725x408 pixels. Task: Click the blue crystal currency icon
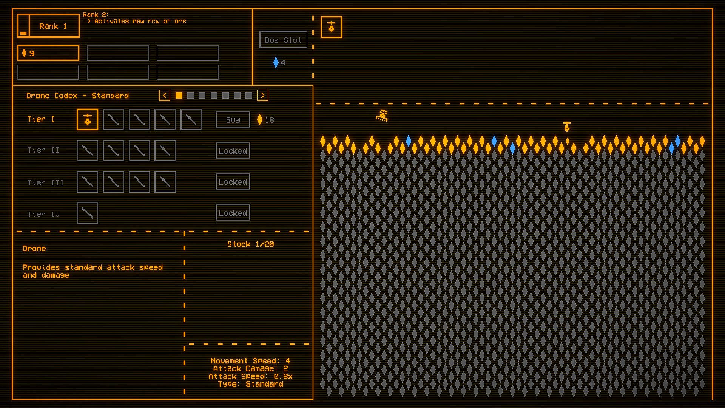click(x=276, y=62)
